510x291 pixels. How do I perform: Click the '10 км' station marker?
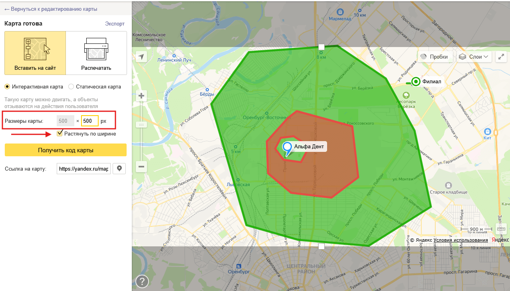click(360, 10)
